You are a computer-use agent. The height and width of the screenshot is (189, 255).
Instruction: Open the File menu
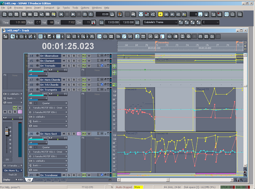(3, 8)
